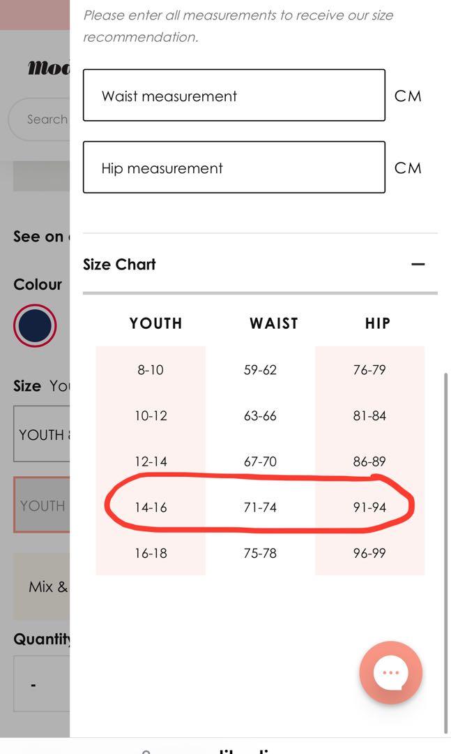The height and width of the screenshot is (754, 451).
Task: Collapse Size Chart using the minus icon
Action: pyautogui.click(x=418, y=264)
